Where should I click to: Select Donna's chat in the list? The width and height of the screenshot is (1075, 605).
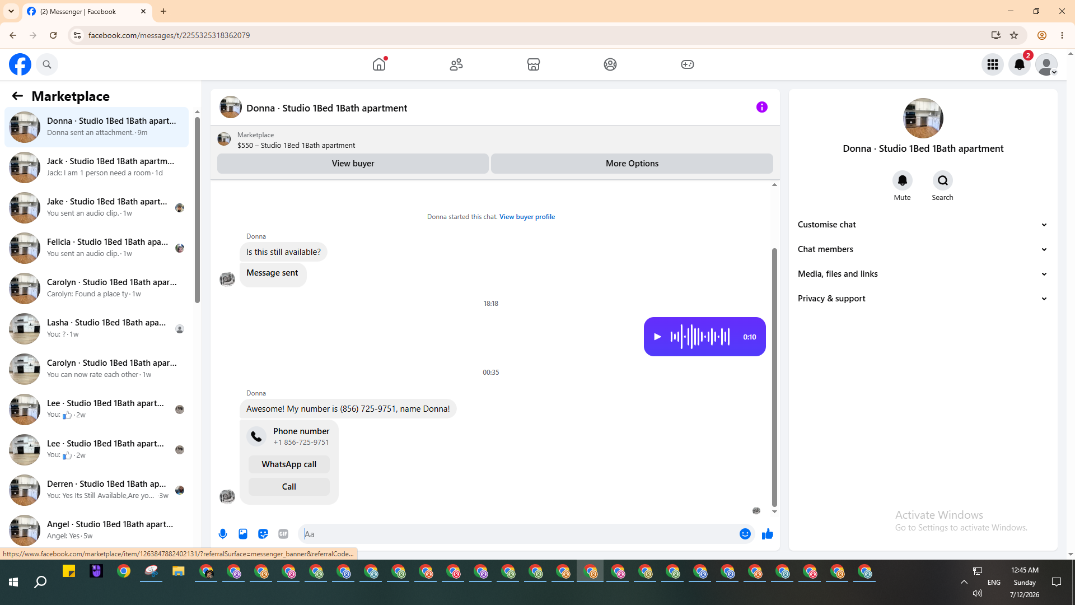click(x=96, y=127)
